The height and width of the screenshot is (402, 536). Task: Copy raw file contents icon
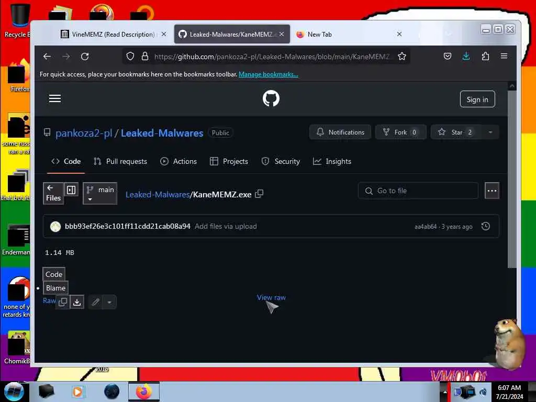[63, 302]
